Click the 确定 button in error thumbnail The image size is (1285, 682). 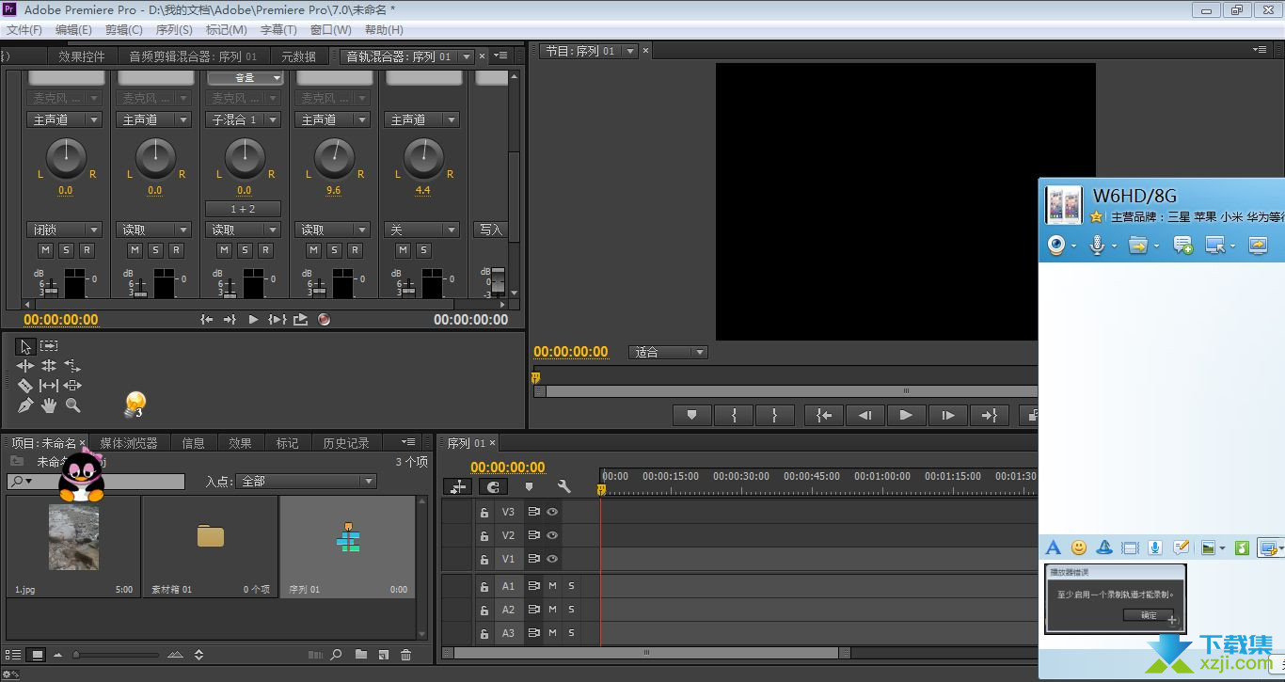tap(1149, 615)
